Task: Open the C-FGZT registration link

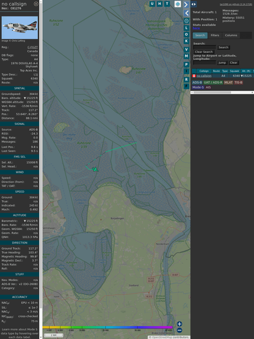Action: [32, 47]
